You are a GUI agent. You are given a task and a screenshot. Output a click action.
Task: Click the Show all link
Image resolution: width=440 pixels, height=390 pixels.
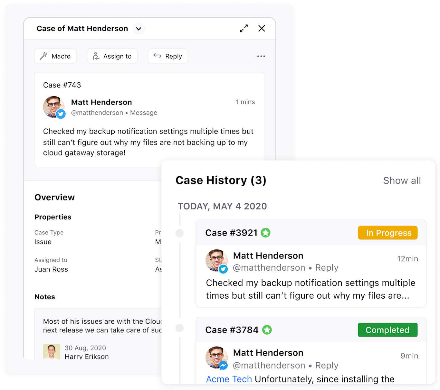coord(402,181)
